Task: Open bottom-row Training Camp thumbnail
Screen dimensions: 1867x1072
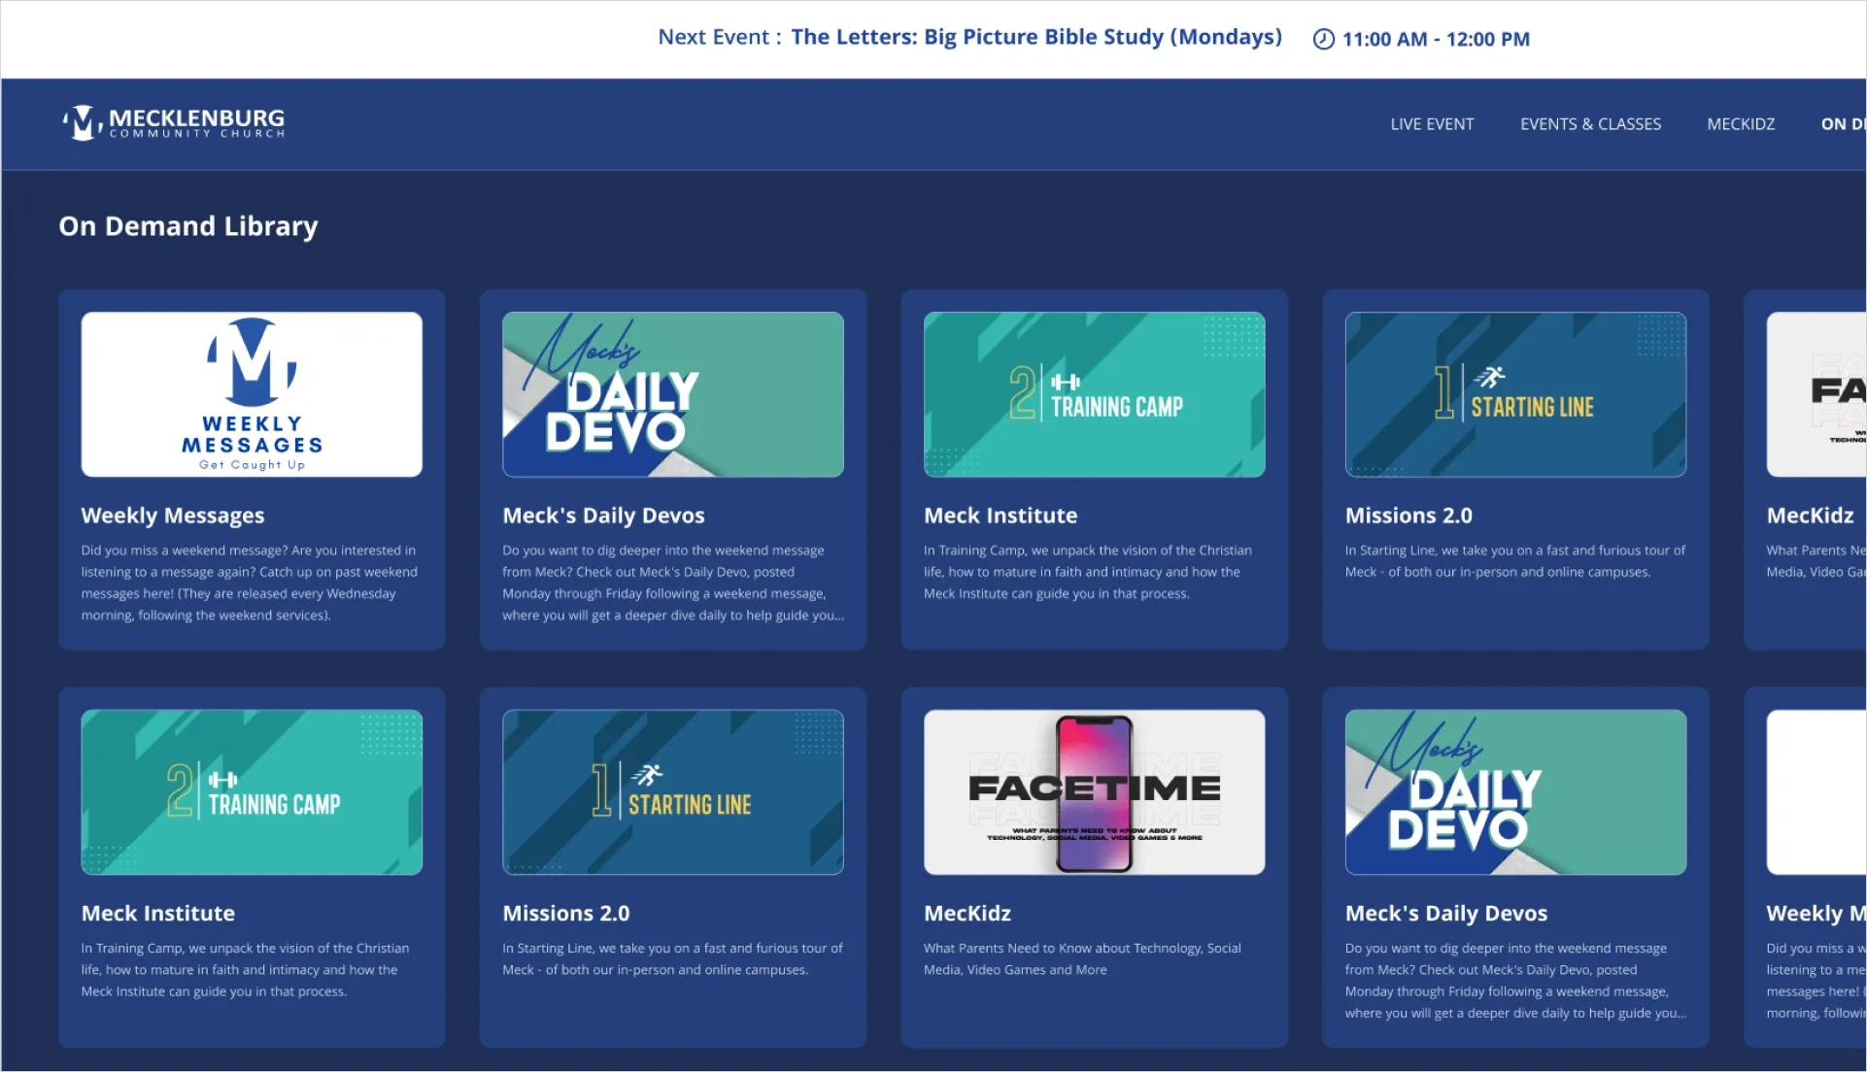Action: pos(252,792)
